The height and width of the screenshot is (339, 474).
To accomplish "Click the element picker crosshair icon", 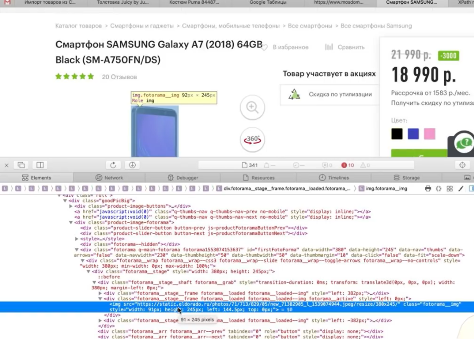I will [462, 165].
